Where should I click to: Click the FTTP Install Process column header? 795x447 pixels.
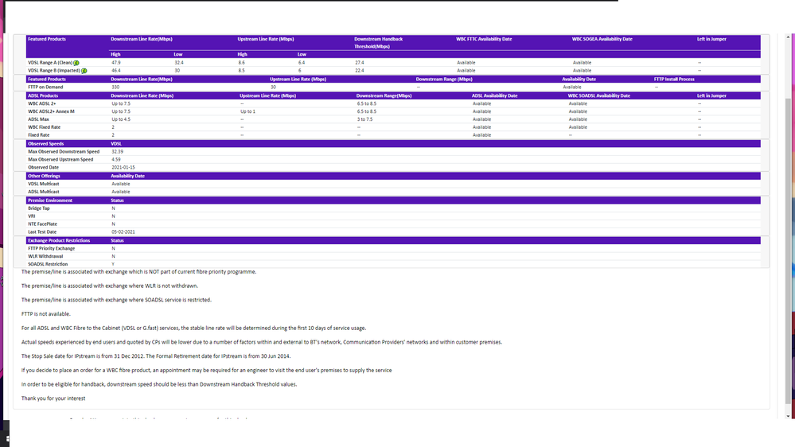[x=674, y=79]
